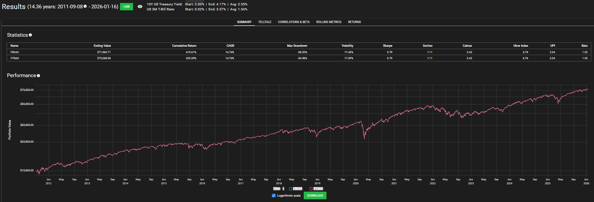The width and height of the screenshot is (594, 202).
Task: Toggle the eye visibility icon beside LINK
Action: click(140, 6)
